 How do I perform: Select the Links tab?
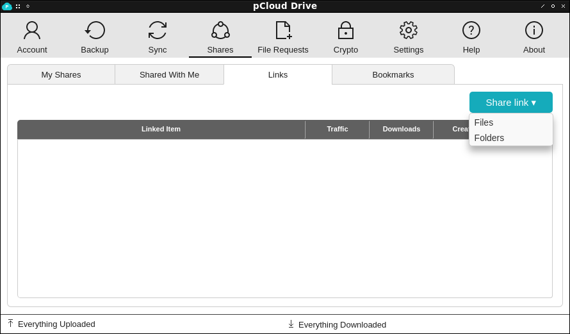(x=278, y=74)
